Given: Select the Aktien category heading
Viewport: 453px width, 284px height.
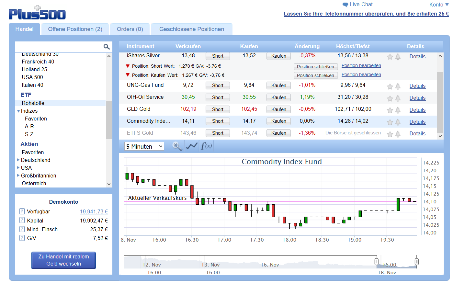Looking at the screenshot, I should tap(29, 144).
